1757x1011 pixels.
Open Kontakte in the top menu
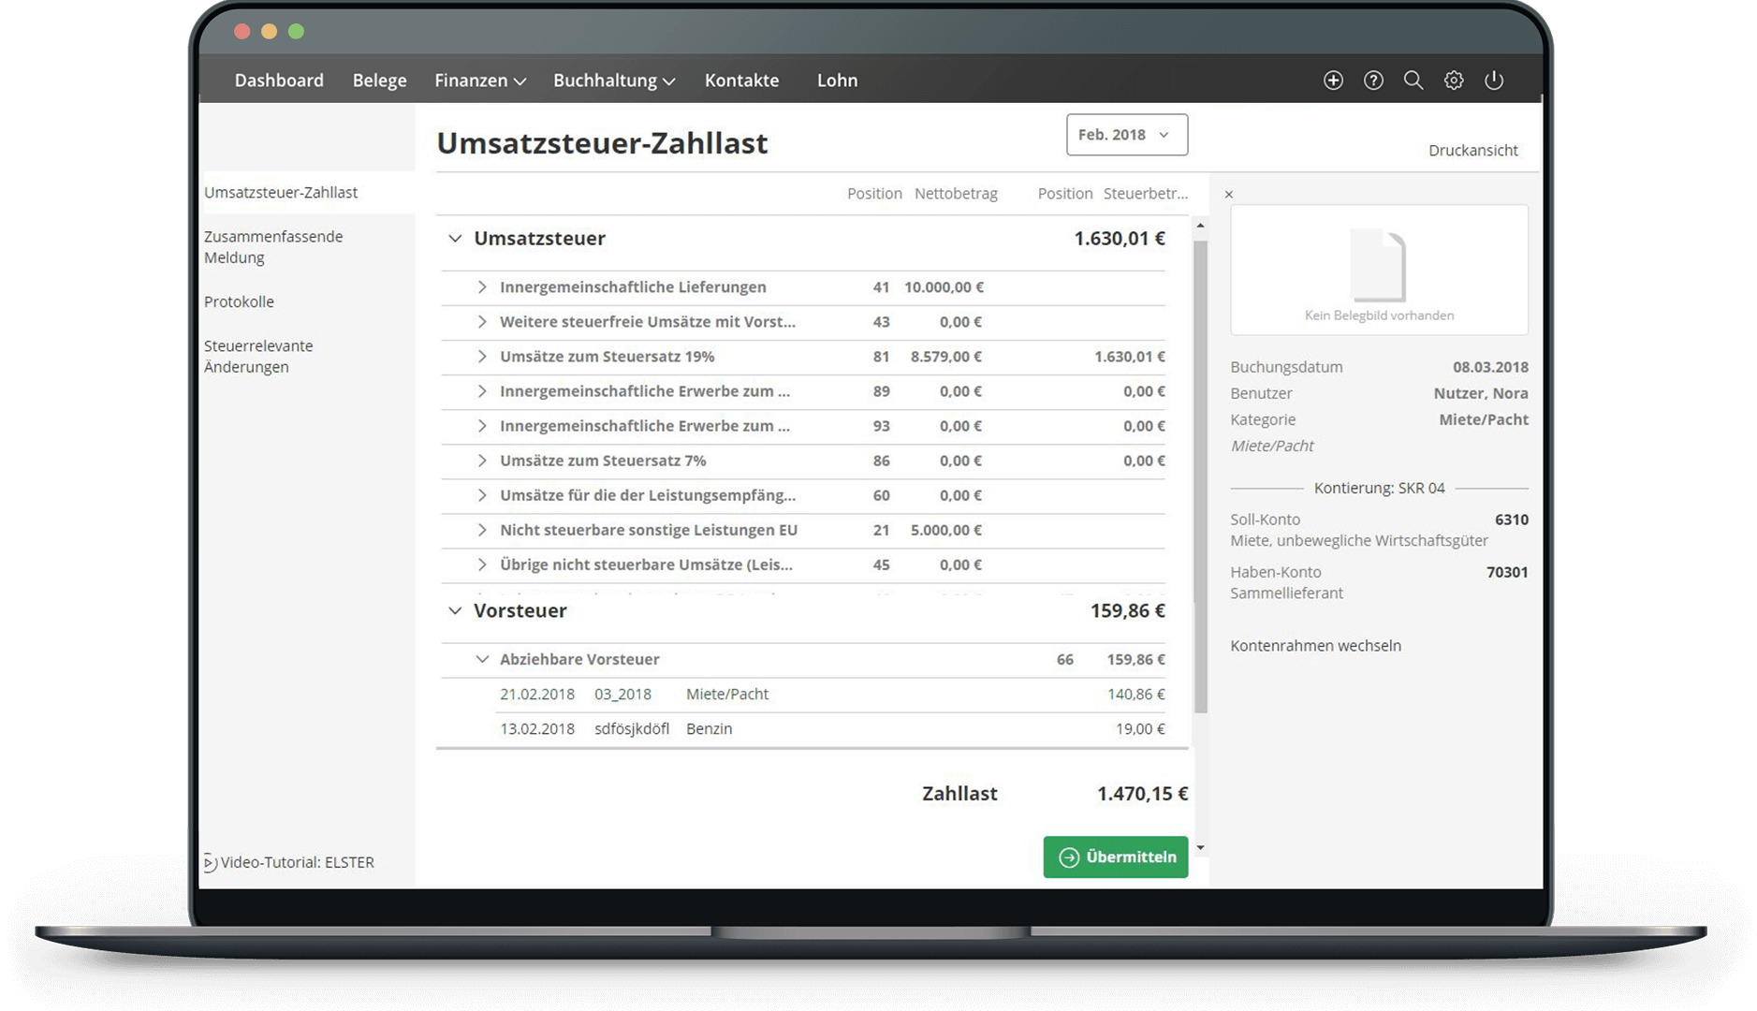tap(741, 81)
